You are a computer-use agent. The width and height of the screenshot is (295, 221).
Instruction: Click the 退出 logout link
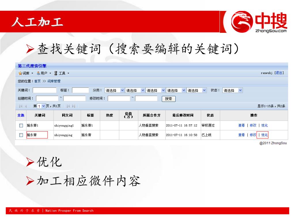point(279,73)
